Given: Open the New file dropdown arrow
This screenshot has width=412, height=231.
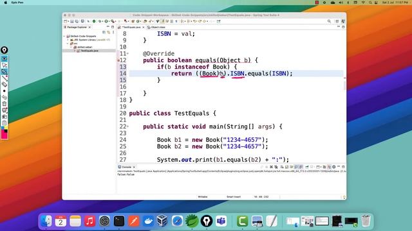Looking at the screenshot, I should [68, 21].
